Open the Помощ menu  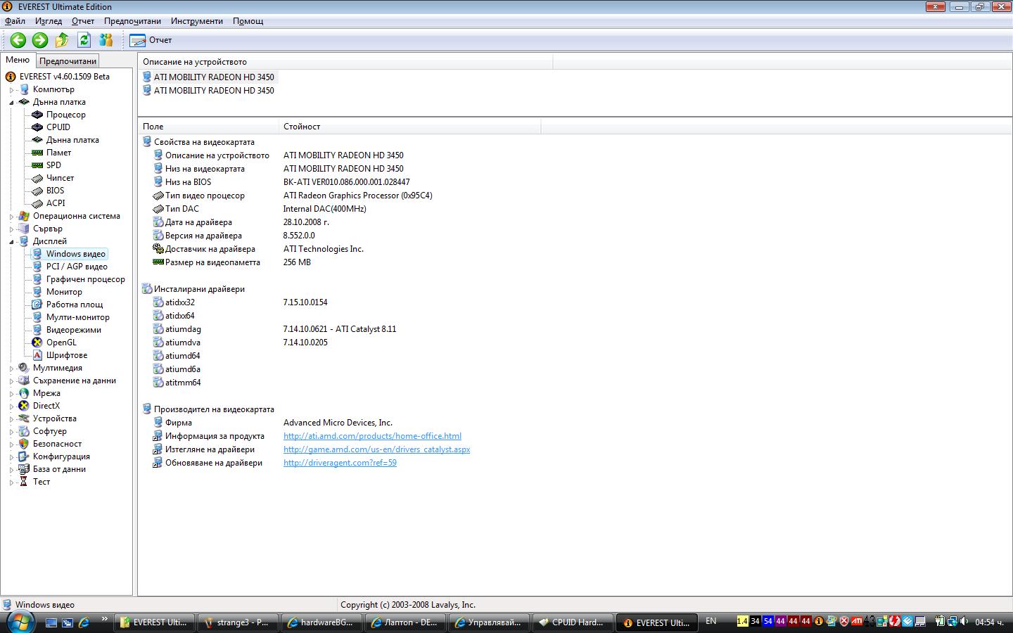(x=248, y=21)
